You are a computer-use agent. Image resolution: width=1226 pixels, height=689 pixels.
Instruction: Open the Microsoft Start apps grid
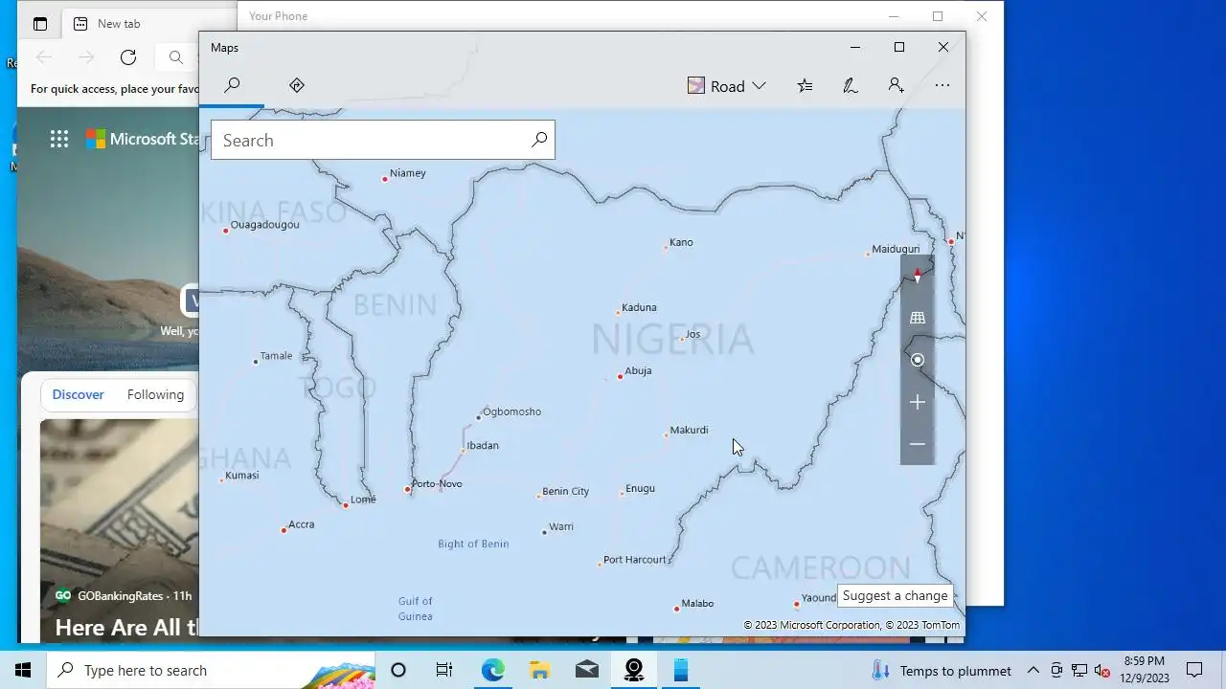(59, 139)
